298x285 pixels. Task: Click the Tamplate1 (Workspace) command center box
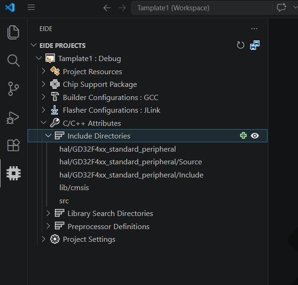point(201,8)
